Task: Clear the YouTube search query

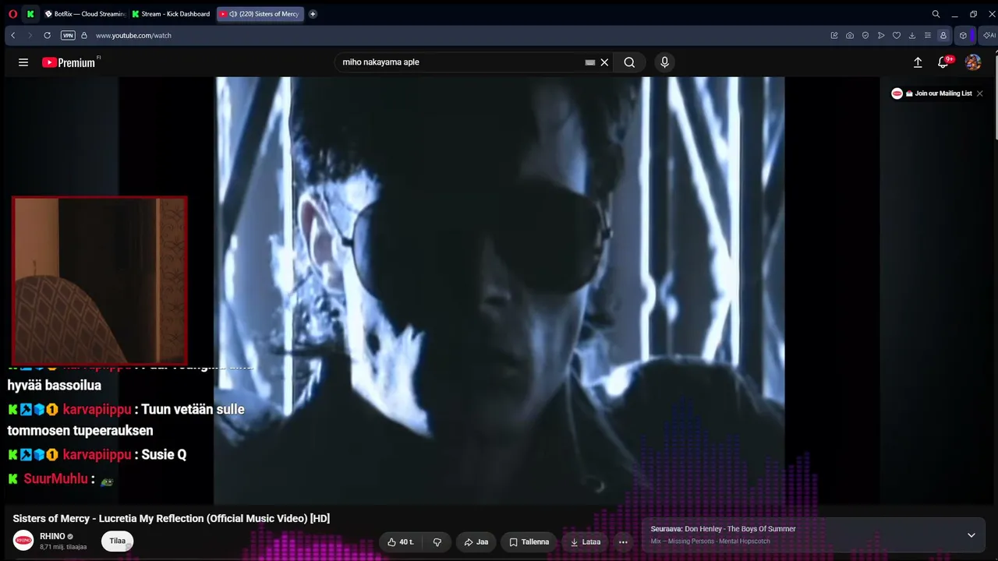Action: click(604, 62)
